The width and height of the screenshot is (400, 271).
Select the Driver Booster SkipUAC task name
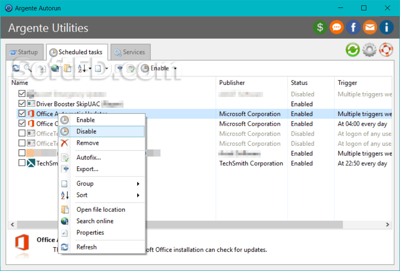pyautogui.click(x=68, y=104)
